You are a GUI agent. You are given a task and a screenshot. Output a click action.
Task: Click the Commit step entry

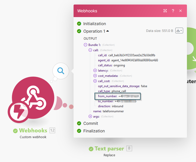click(x=91, y=123)
